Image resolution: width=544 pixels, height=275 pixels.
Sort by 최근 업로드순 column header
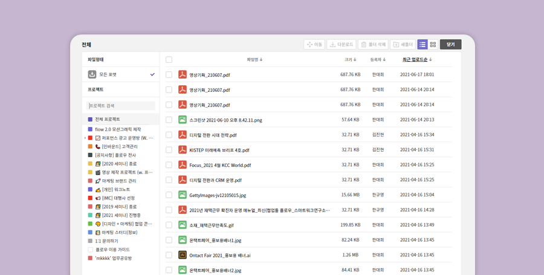coord(417,60)
